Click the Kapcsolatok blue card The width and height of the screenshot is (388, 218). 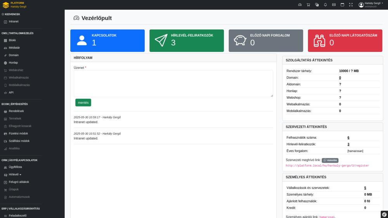[x=107, y=41]
